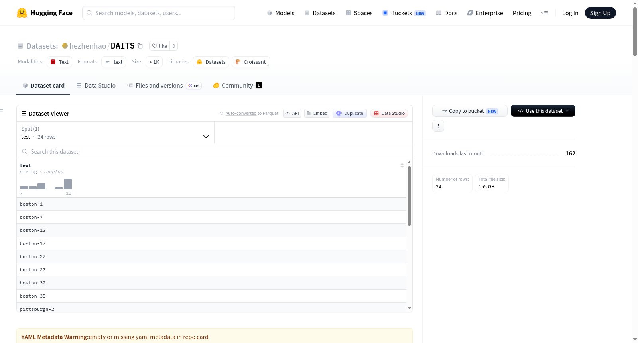Click the Text modality tag

(x=59, y=62)
